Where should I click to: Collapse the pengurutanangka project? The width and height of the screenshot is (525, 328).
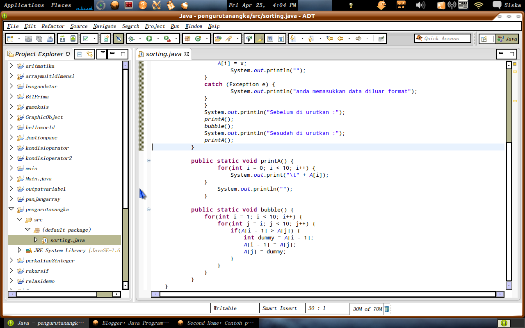(x=11, y=209)
